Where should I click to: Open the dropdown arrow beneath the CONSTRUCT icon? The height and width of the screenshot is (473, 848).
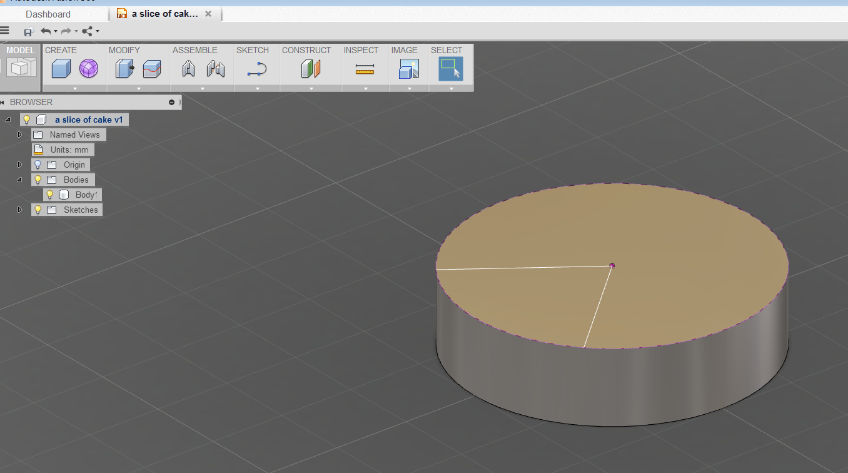pyautogui.click(x=311, y=89)
